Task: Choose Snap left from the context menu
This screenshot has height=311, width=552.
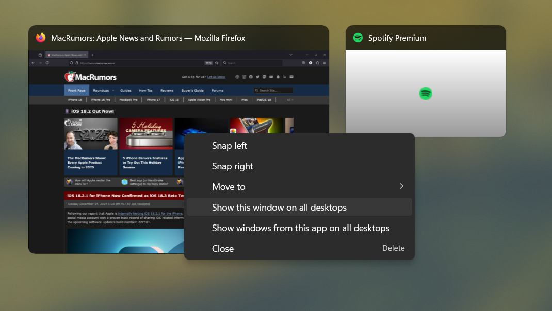Action: pyautogui.click(x=230, y=146)
